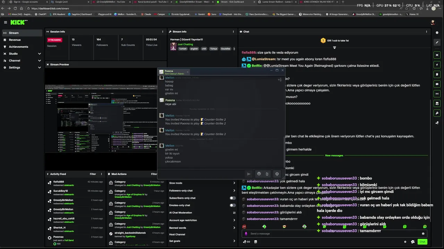
Task: Open the ChatGPT bookmark
Action: 41,14
